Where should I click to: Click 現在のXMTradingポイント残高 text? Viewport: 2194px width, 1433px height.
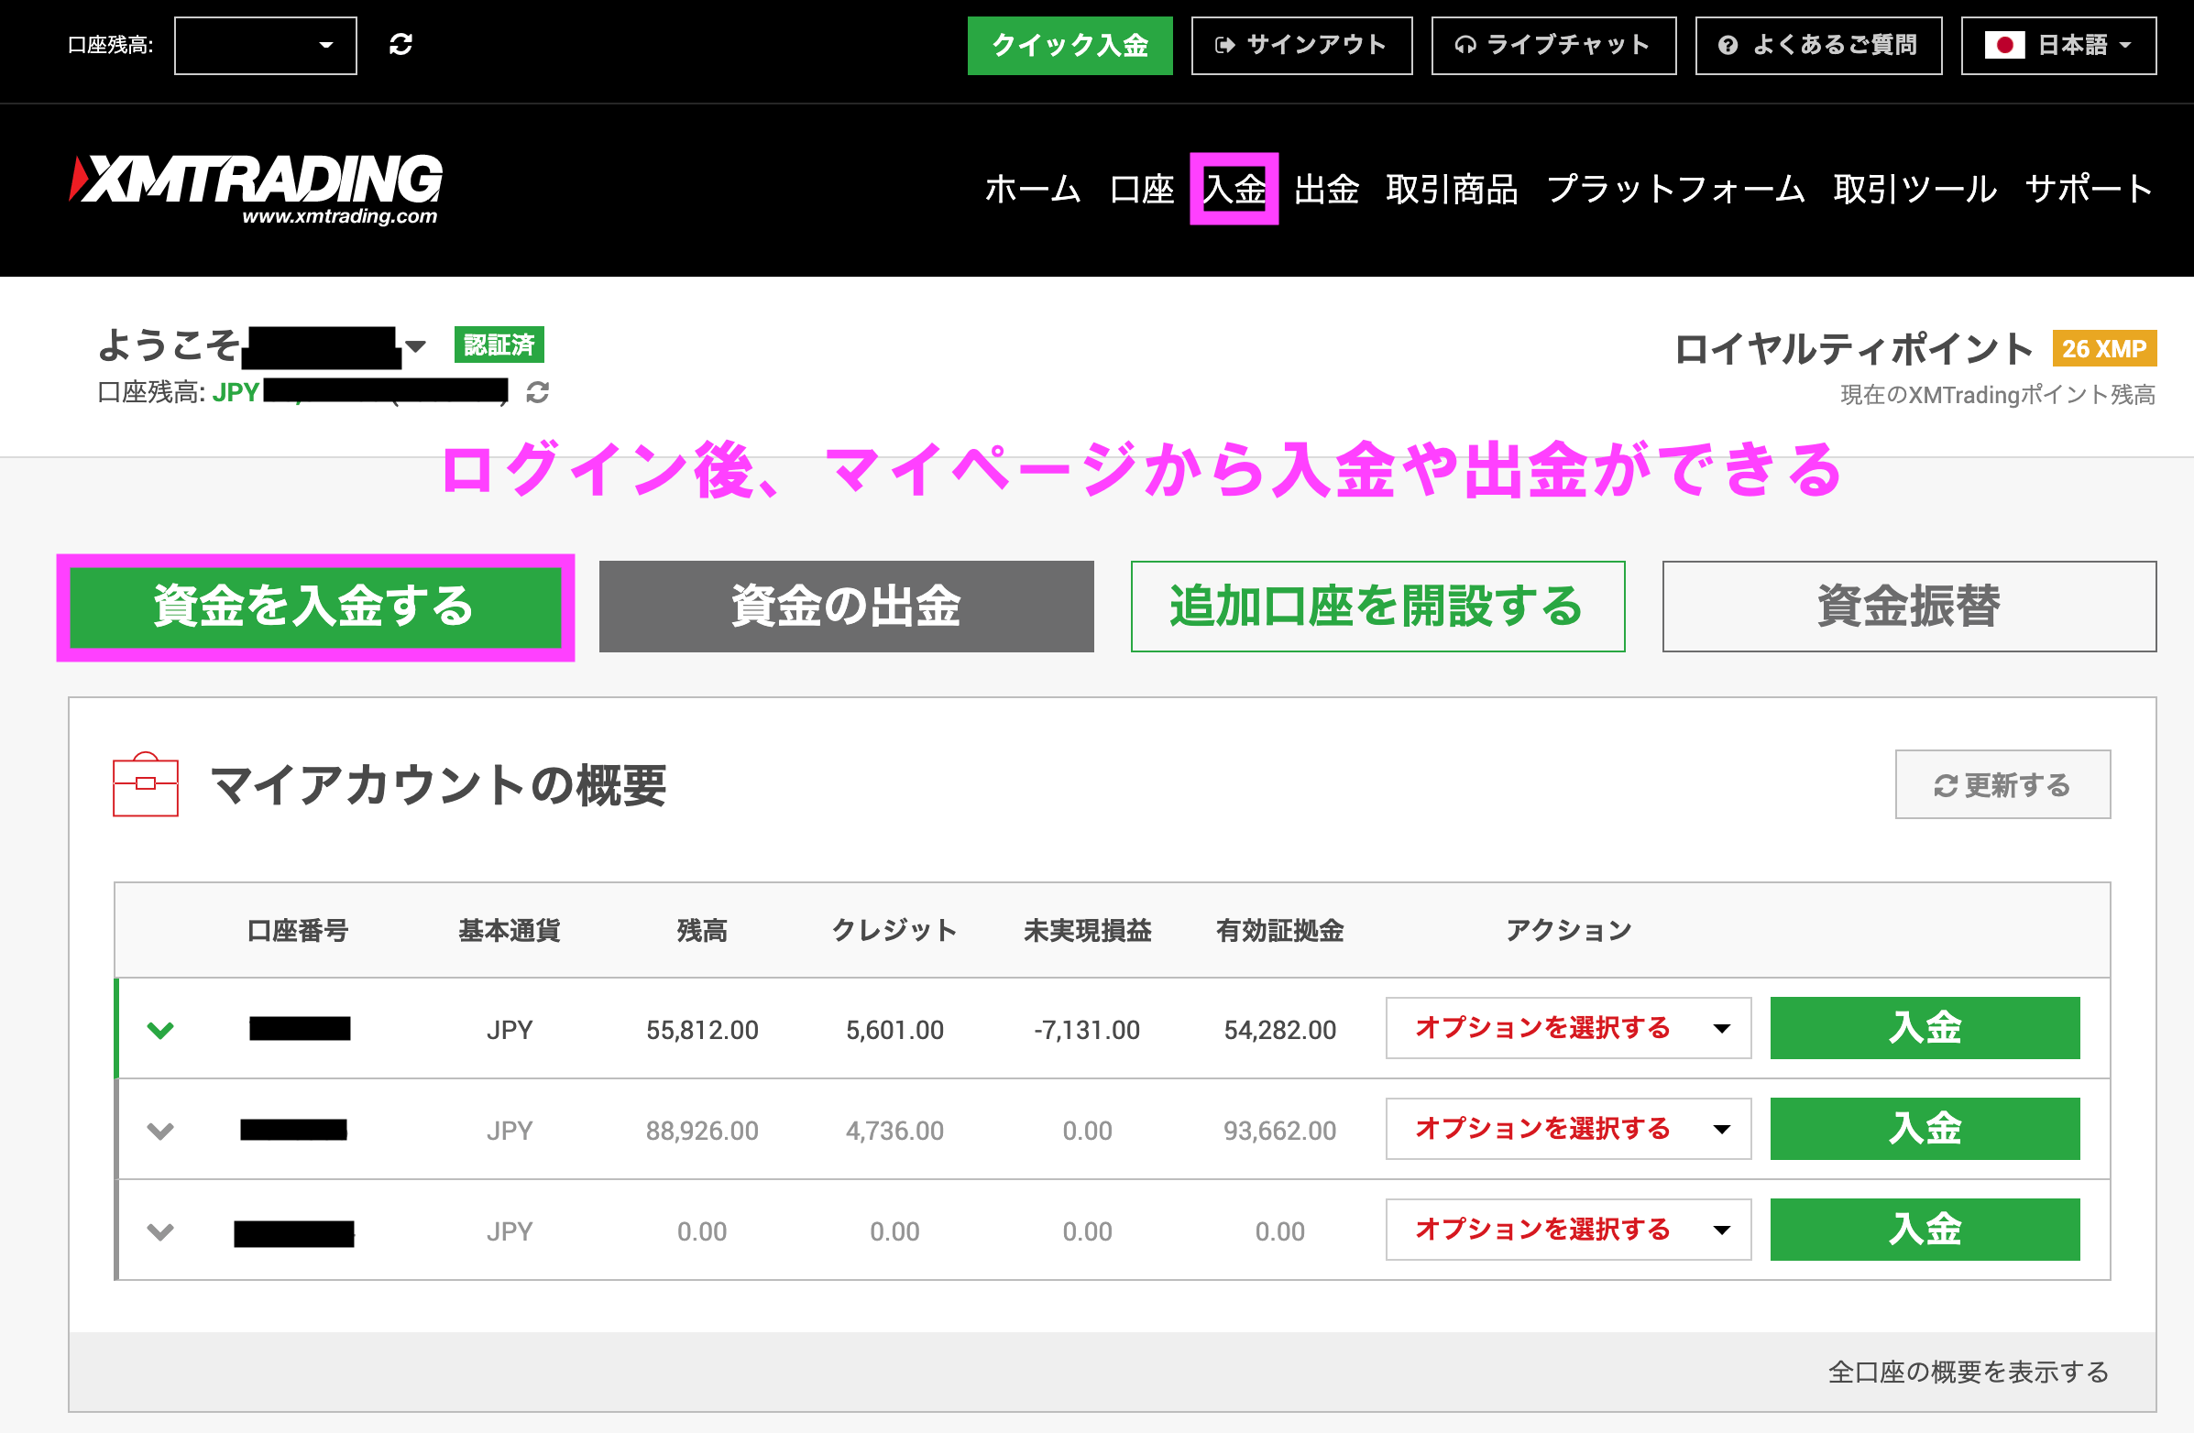click(1998, 395)
